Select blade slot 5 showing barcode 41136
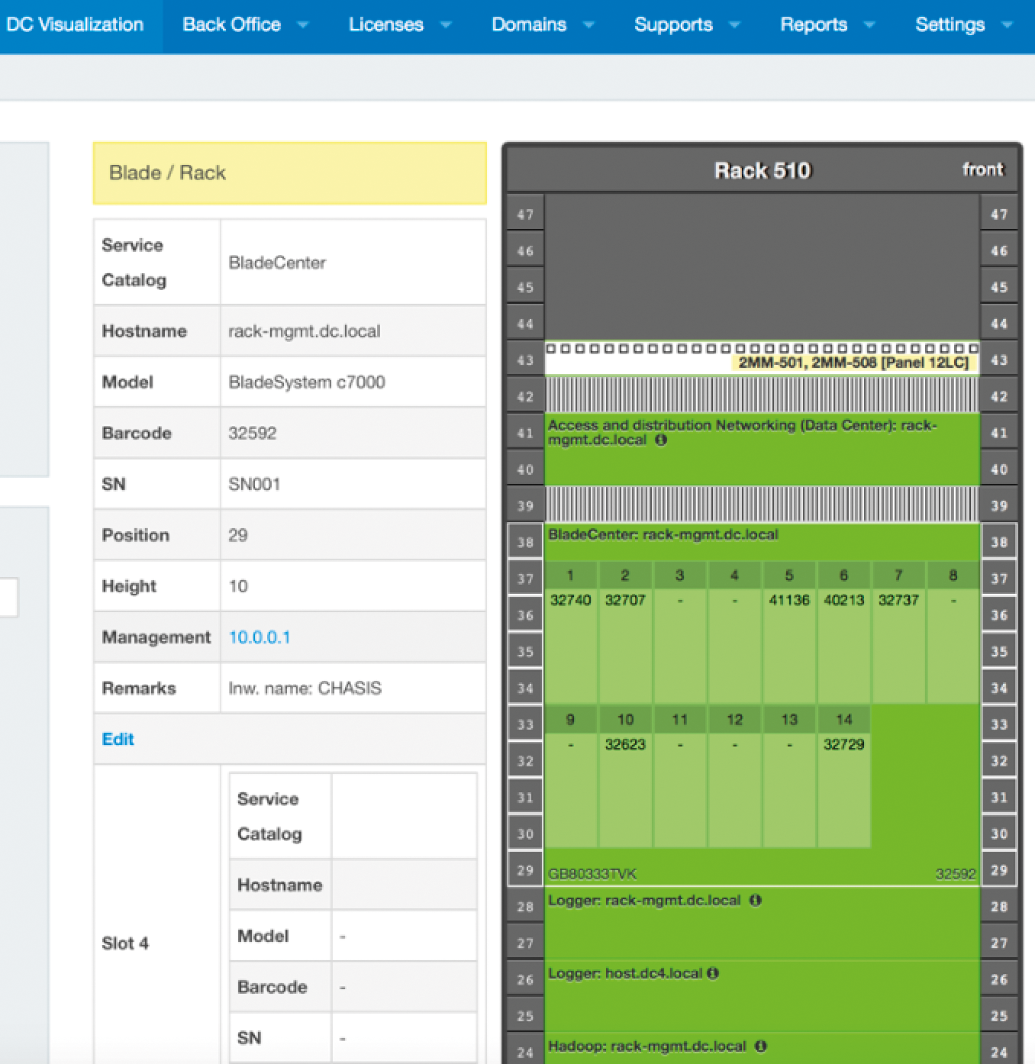Image resolution: width=1035 pixels, height=1064 pixels. coord(788,601)
